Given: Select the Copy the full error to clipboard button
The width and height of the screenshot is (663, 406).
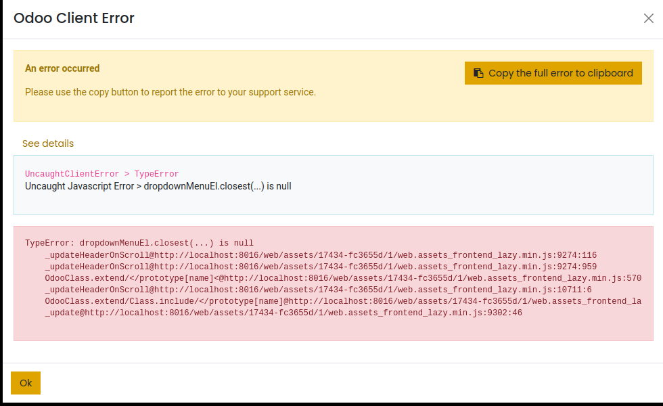Looking at the screenshot, I should click(553, 72).
